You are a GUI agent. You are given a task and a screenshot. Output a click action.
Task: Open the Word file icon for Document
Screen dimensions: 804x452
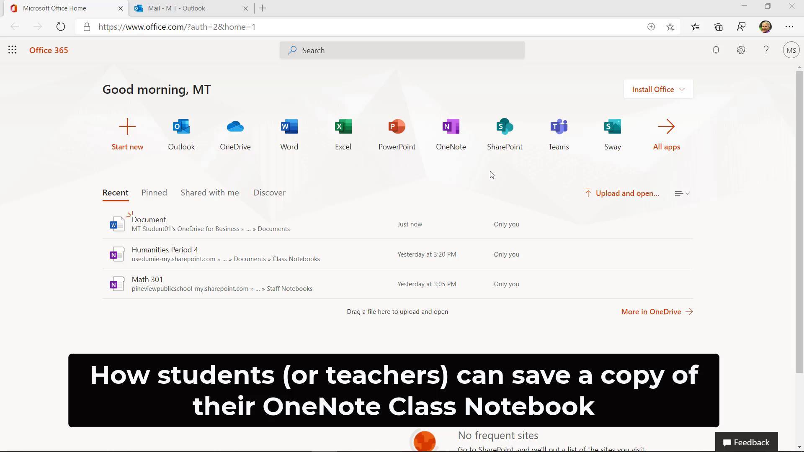(x=117, y=224)
